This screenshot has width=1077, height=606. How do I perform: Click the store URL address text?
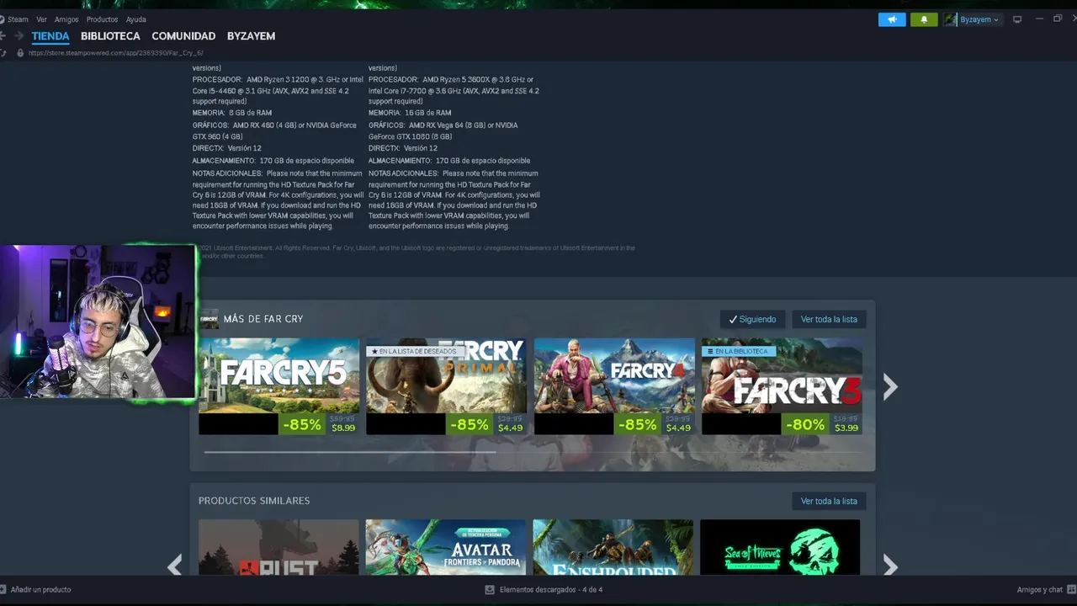pyautogui.click(x=115, y=53)
